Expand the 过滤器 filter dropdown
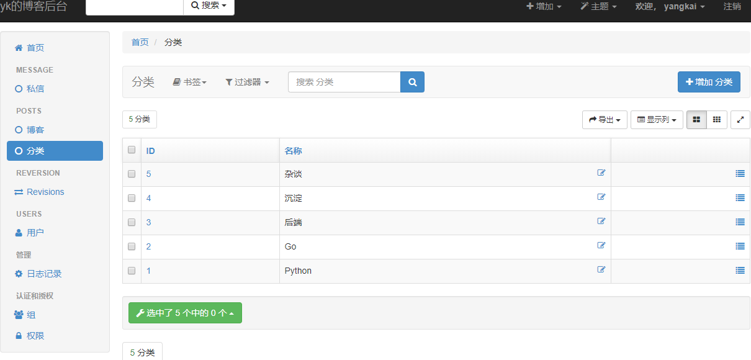 [x=247, y=82]
